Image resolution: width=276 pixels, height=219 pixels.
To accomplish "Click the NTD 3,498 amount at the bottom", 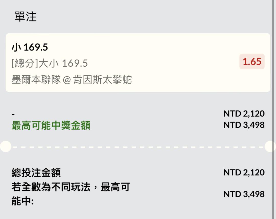I will 244,194.
